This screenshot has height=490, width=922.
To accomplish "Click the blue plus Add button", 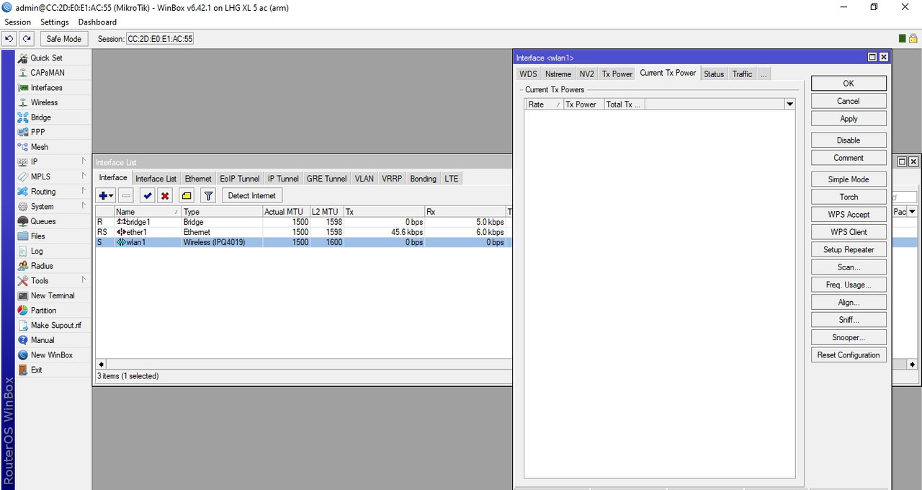I will 106,195.
